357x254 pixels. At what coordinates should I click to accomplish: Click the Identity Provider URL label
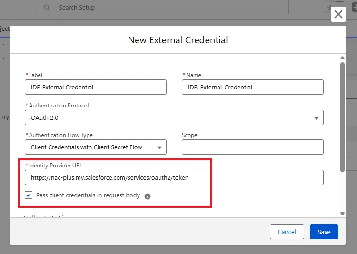pyautogui.click(x=55, y=166)
